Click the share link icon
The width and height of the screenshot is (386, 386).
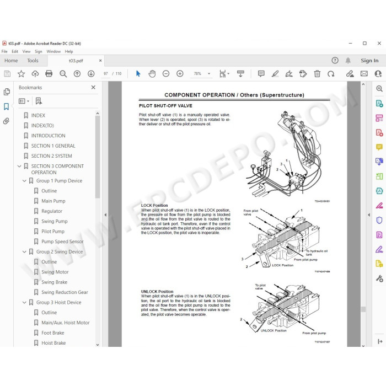tap(350, 73)
